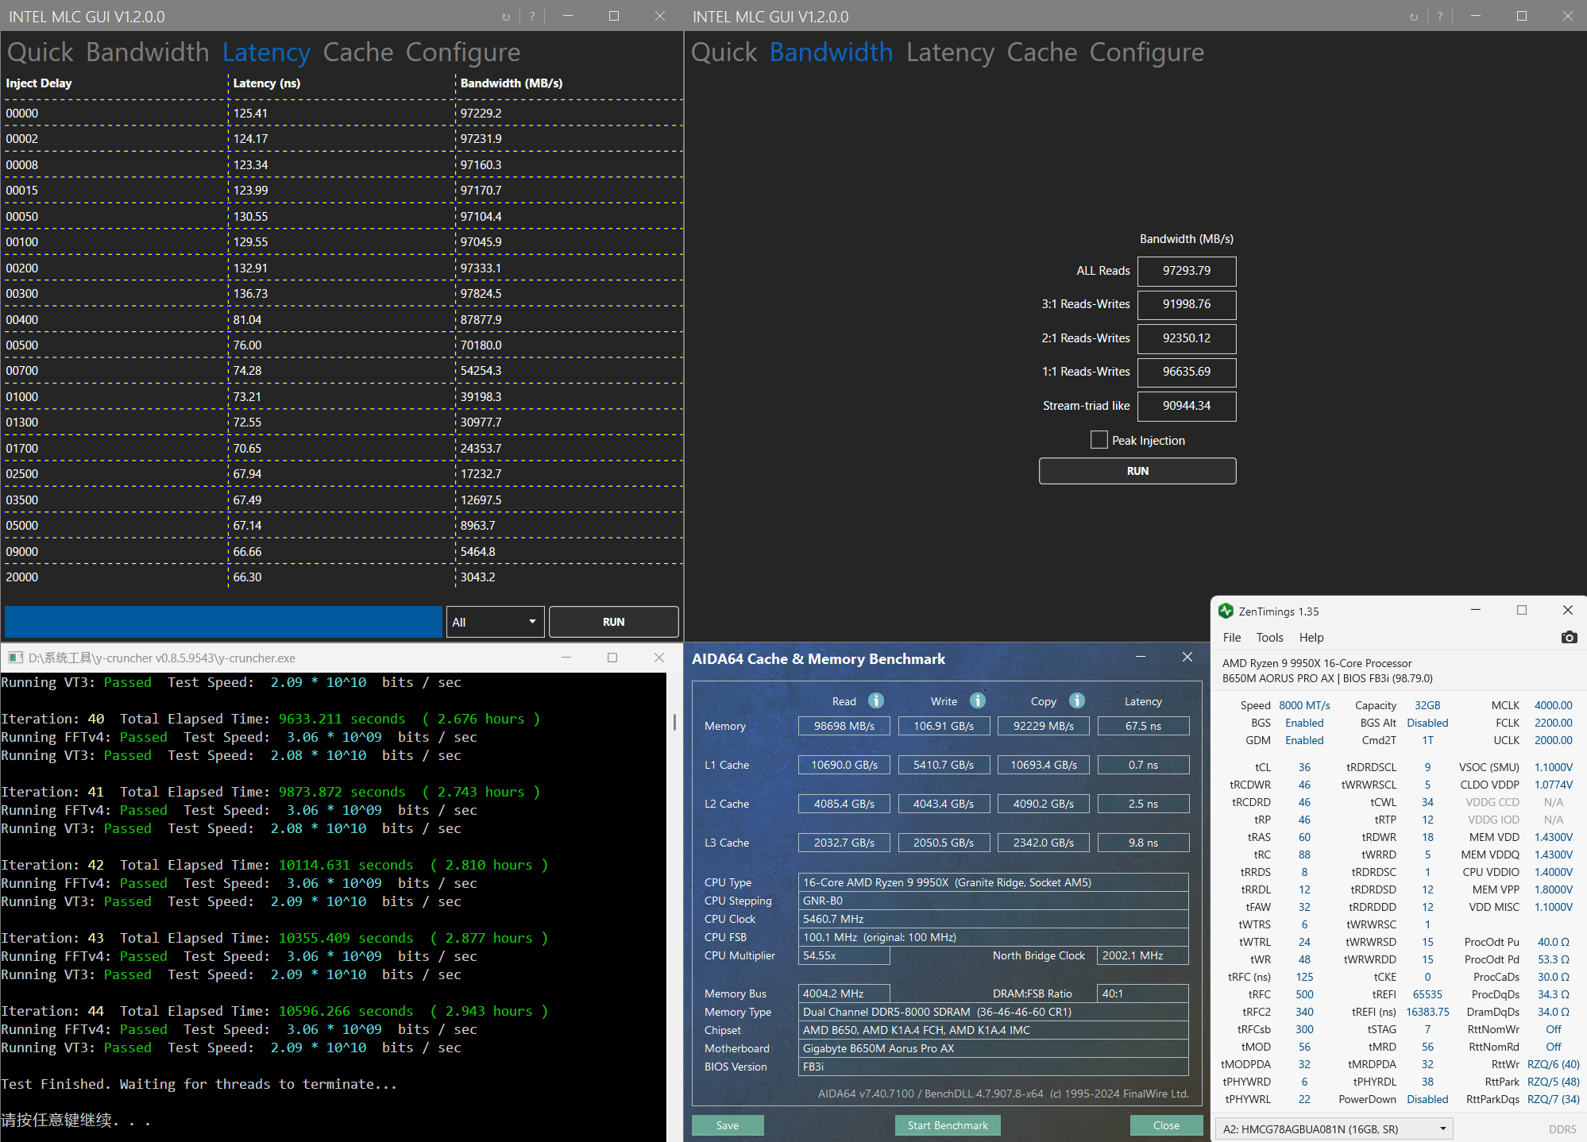
Task: Click inject delay row 20000
Action: (x=342, y=577)
